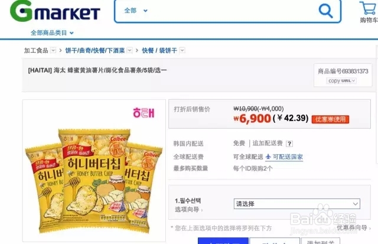The image size is (378, 244).
Task: Click into the search text field
Action: pyautogui.click(x=232, y=11)
